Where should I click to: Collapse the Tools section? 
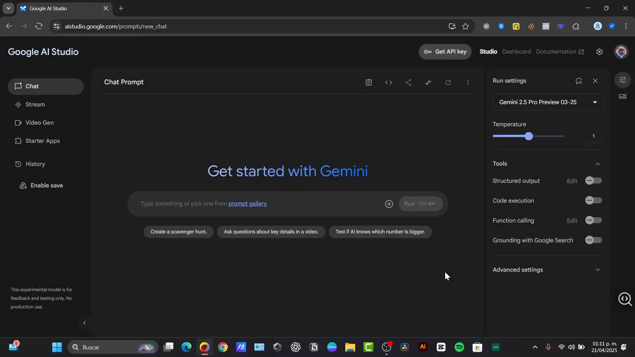(x=598, y=164)
